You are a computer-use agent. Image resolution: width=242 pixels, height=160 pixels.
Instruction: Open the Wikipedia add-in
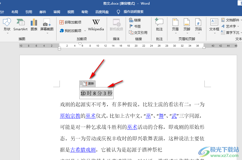96,25
